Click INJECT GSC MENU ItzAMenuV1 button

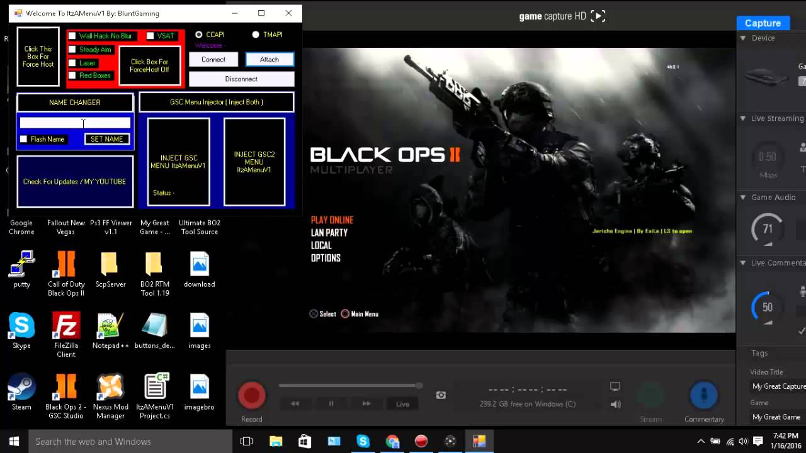[178, 162]
